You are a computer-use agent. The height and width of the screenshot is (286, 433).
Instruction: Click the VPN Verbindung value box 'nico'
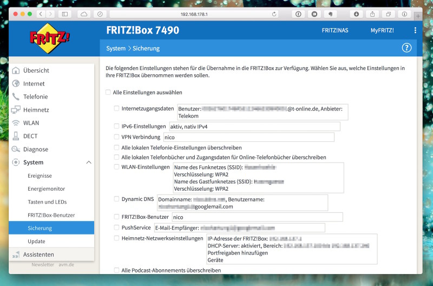pos(249,137)
